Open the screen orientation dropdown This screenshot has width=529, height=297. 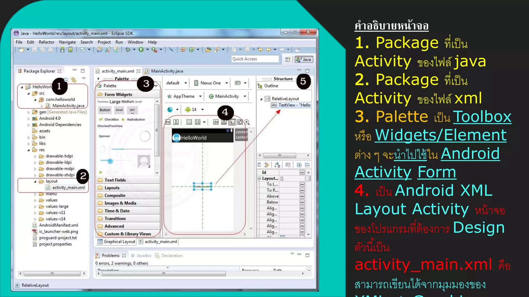(x=240, y=83)
